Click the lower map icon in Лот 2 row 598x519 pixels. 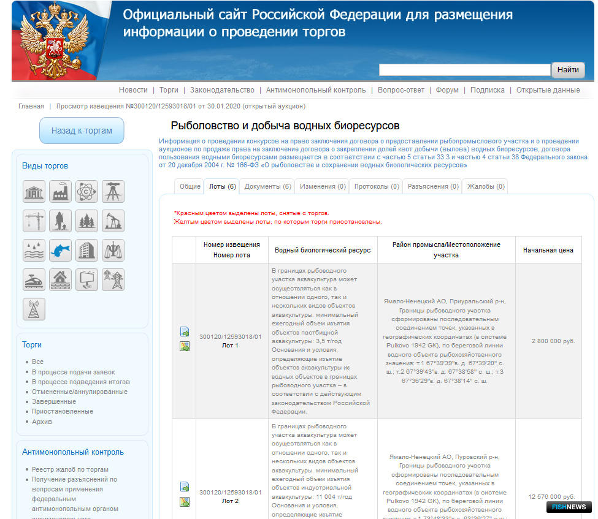(x=185, y=502)
